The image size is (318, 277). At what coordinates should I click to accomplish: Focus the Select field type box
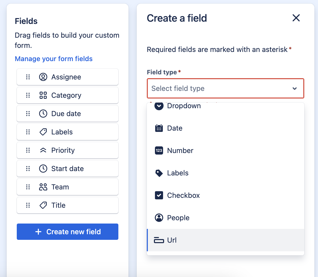226,88
